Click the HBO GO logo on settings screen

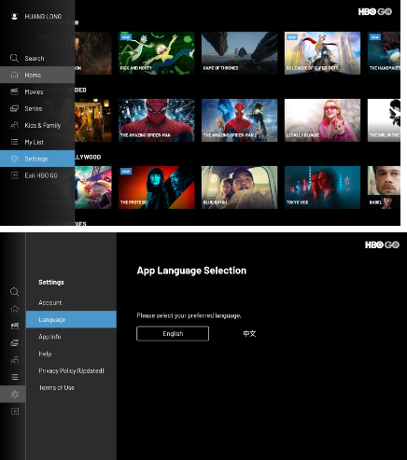click(382, 244)
